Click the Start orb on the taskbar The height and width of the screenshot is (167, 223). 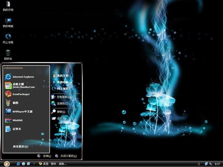7,164
